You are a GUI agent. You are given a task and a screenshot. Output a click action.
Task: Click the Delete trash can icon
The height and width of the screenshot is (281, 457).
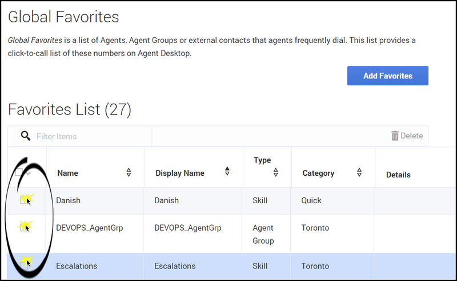coord(395,136)
